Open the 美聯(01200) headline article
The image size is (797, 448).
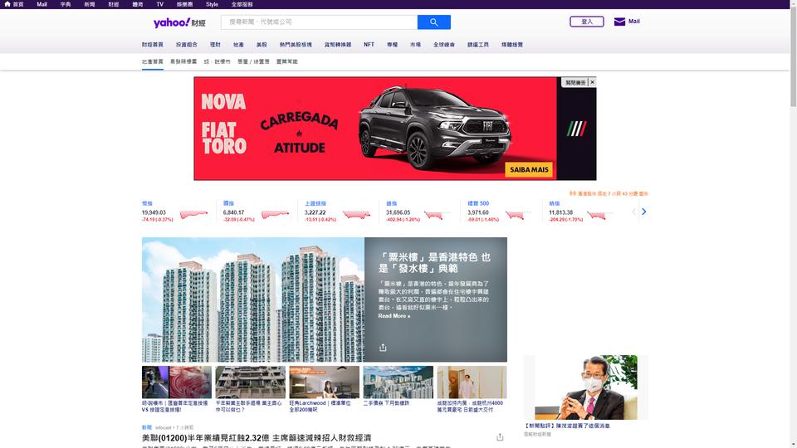point(257,437)
